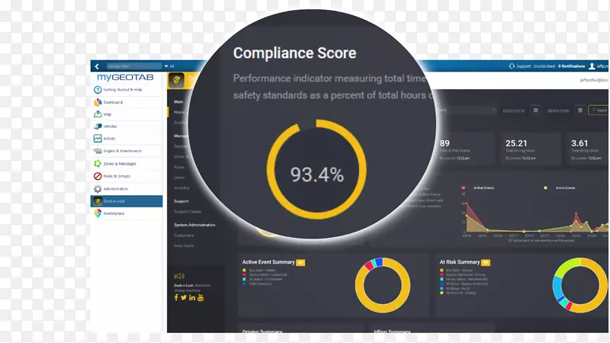Click the Engine & Maintenance icon
This screenshot has height=343, width=610.
tap(98, 151)
